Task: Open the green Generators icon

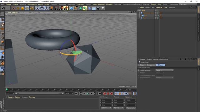Action: coord(81,8)
